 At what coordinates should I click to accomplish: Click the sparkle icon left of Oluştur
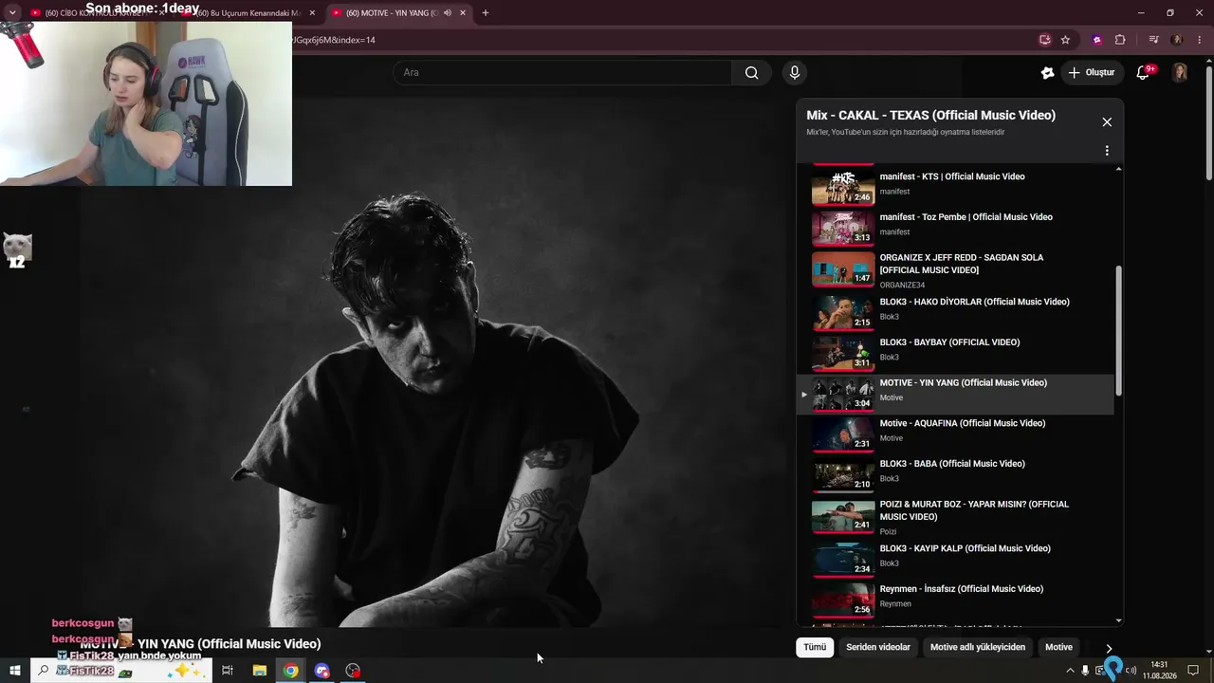[x=1047, y=73]
